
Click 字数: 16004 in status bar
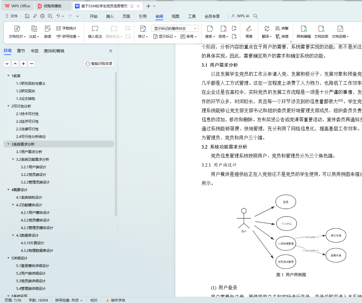pos(38,300)
